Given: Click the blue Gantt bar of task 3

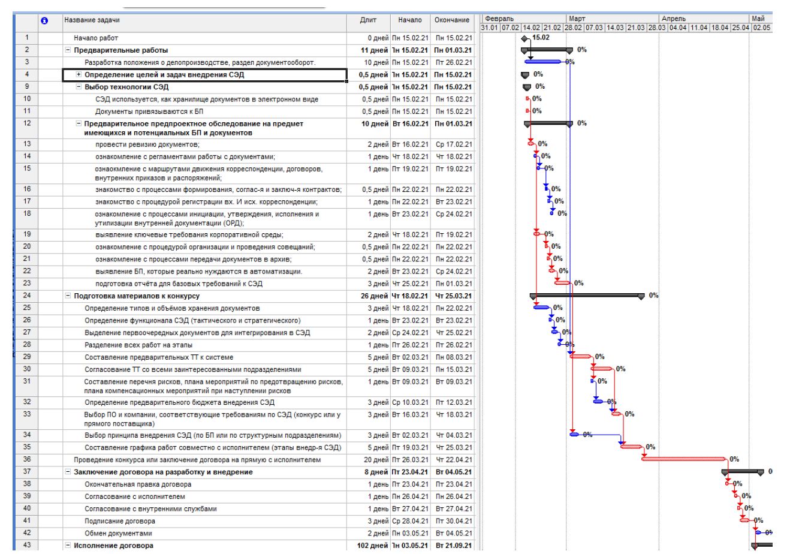Looking at the screenshot, I should (x=544, y=62).
